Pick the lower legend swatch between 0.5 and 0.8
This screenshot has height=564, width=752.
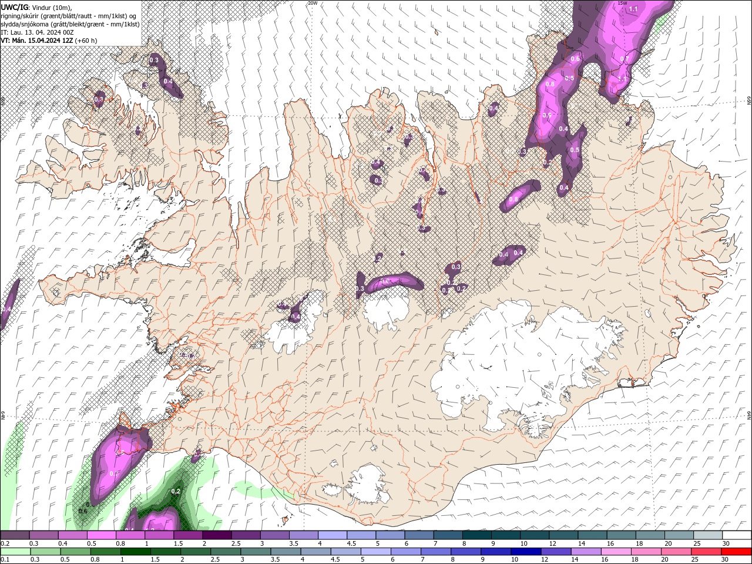click(x=75, y=552)
